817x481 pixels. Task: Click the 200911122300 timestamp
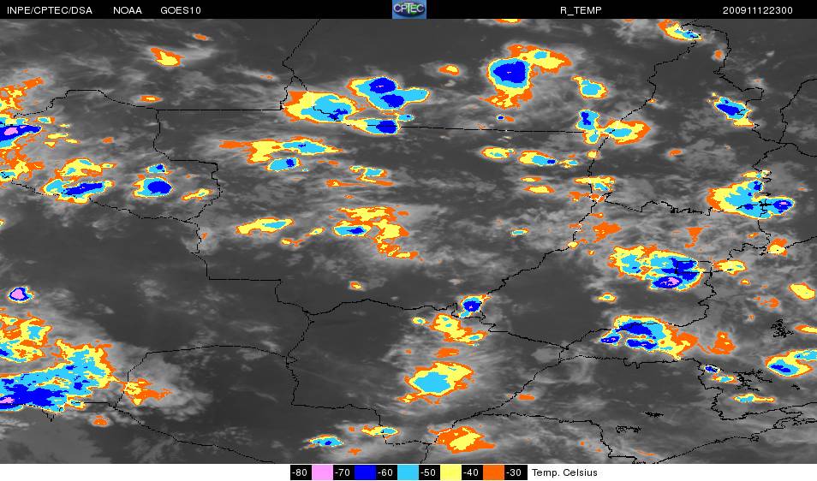point(758,10)
